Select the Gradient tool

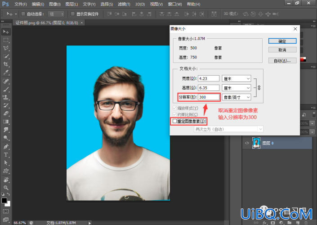pos(6,121)
